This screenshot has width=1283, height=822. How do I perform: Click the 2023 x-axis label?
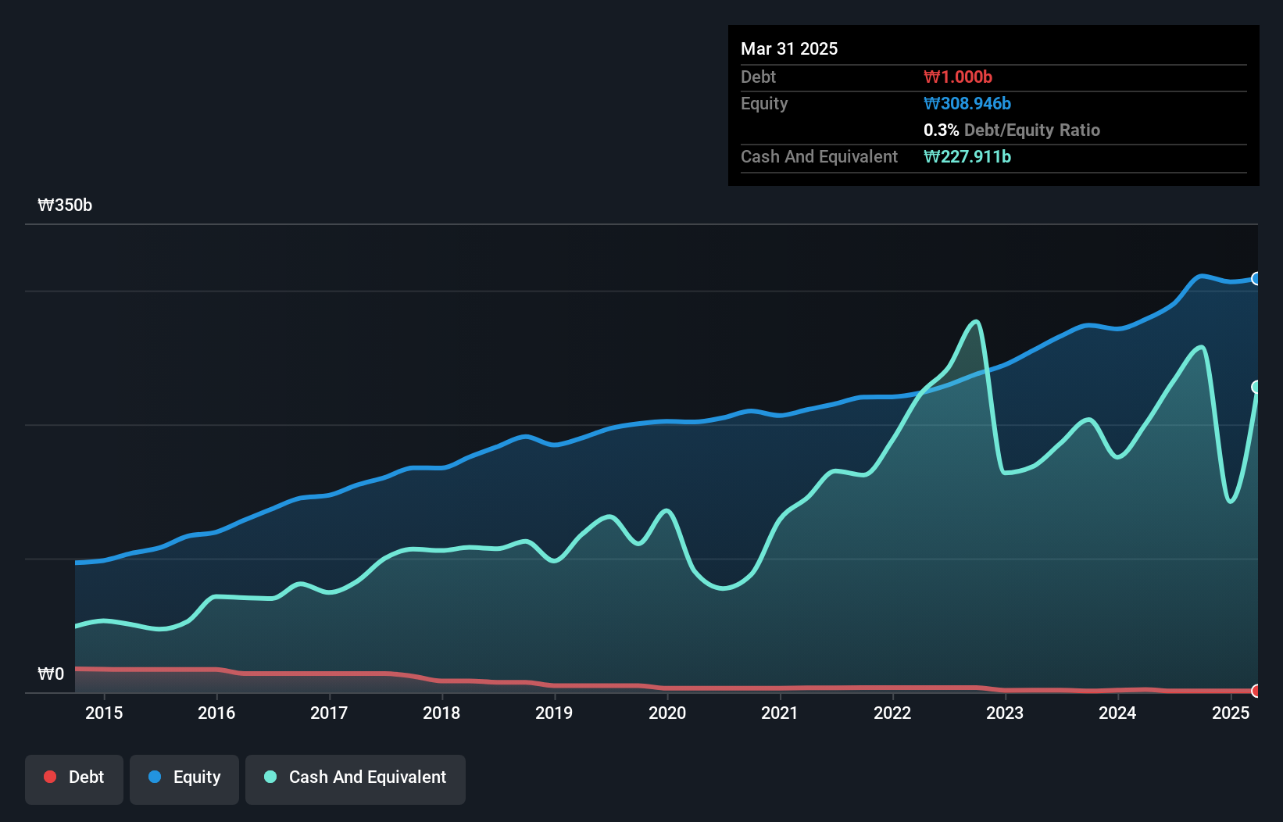pos(1005,713)
